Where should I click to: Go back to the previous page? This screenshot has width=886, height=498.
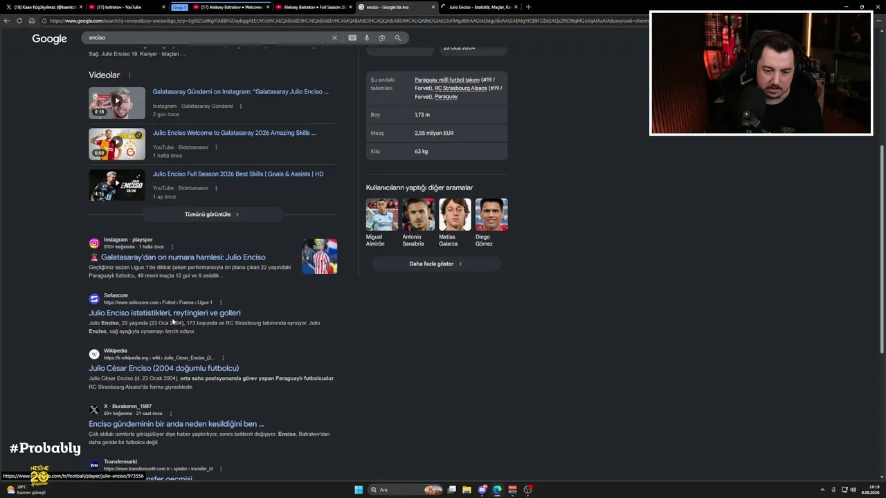click(x=7, y=21)
